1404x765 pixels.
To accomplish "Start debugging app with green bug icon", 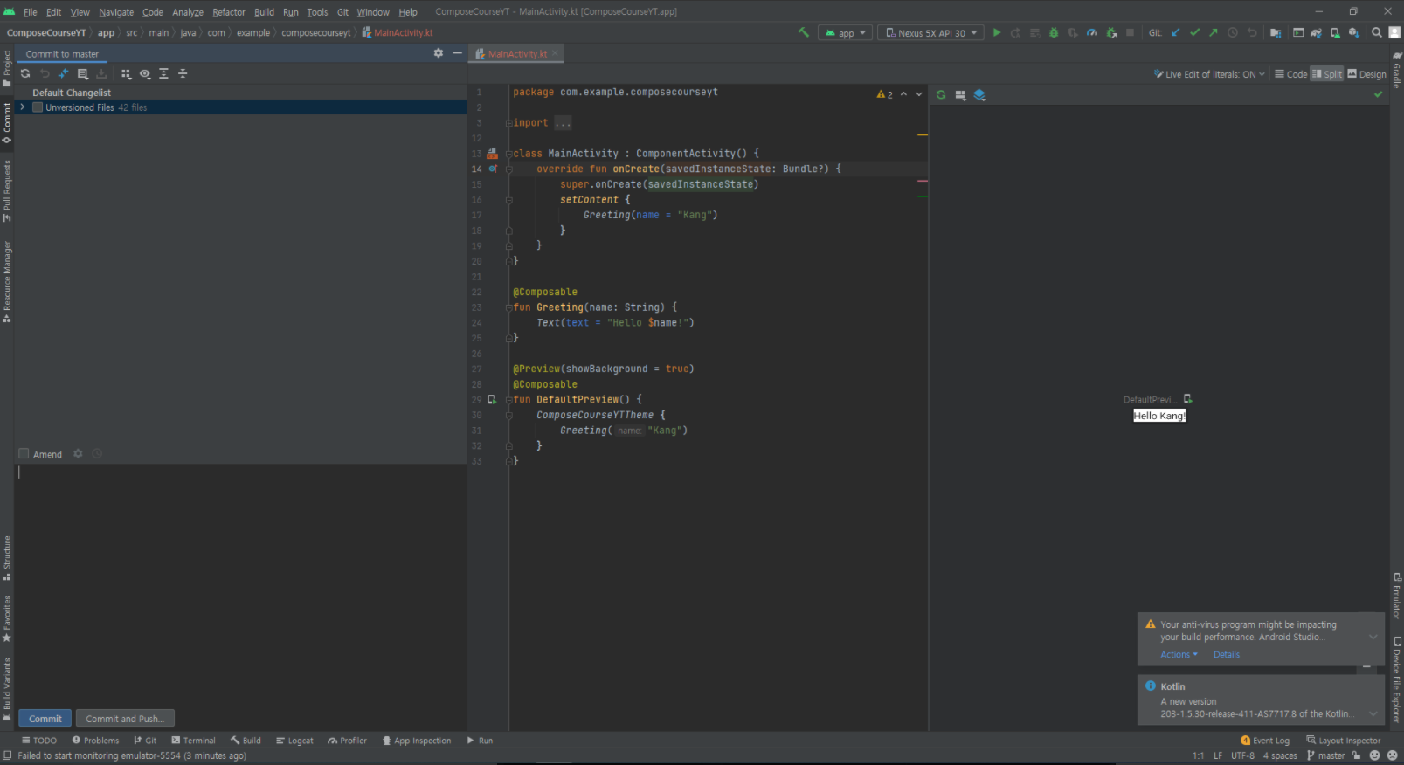I will pyautogui.click(x=1054, y=32).
